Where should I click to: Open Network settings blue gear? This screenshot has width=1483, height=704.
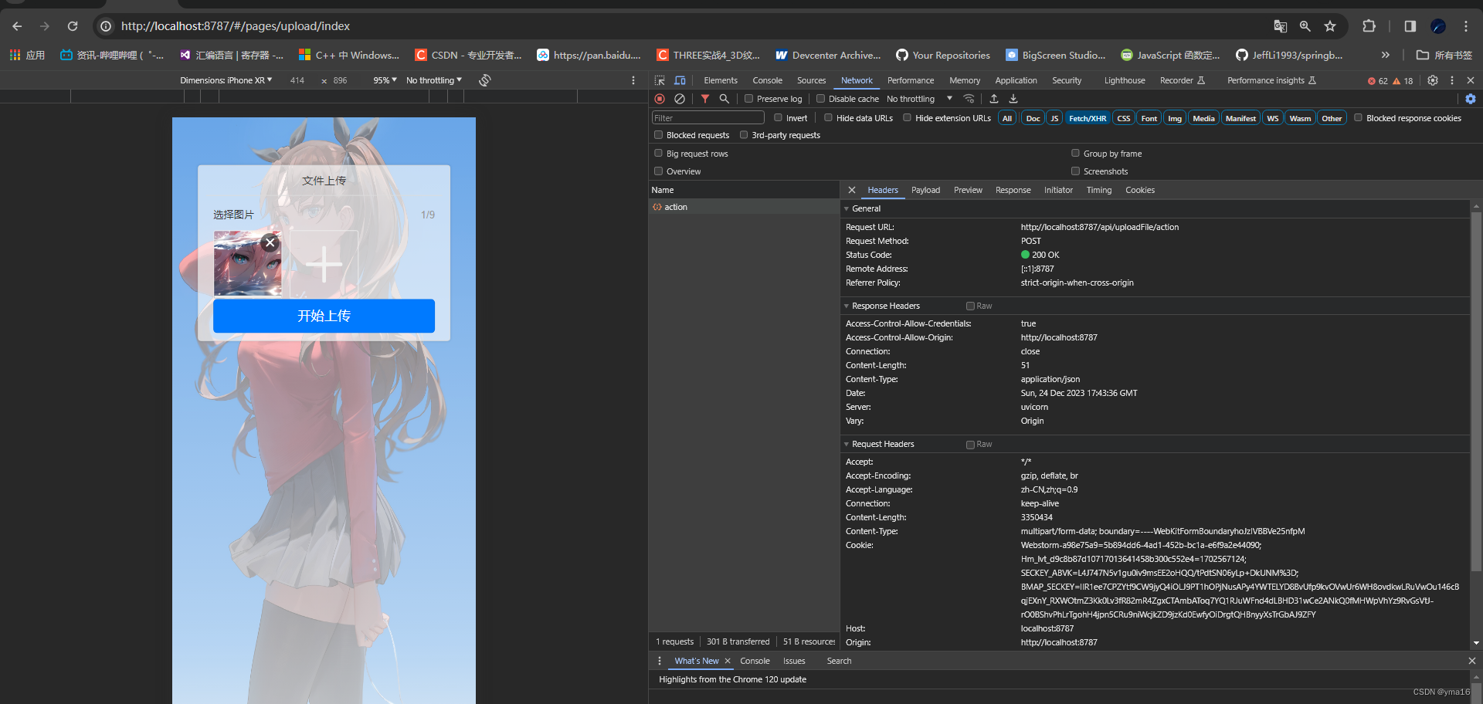pyautogui.click(x=1471, y=99)
